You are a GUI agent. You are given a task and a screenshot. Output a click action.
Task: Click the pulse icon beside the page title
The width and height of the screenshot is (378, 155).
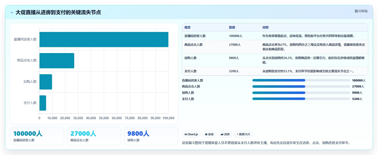click(12, 12)
